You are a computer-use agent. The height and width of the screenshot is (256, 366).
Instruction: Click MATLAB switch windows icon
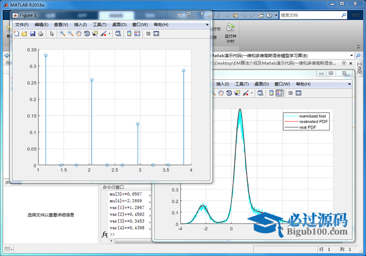[261, 15]
